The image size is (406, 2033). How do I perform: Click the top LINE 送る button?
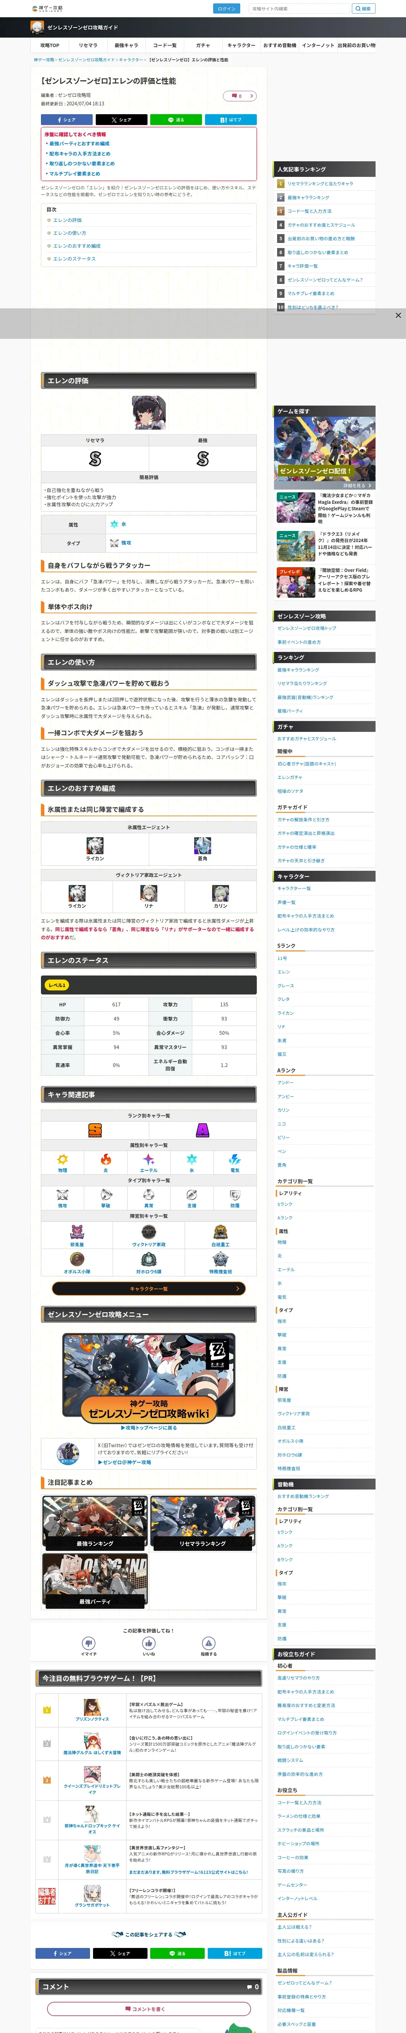pos(176,120)
